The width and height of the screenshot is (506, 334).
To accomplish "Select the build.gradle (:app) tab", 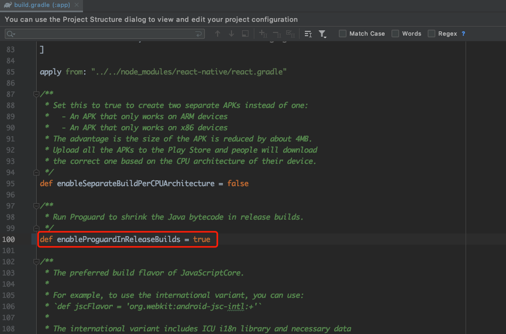I will [42, 5].
